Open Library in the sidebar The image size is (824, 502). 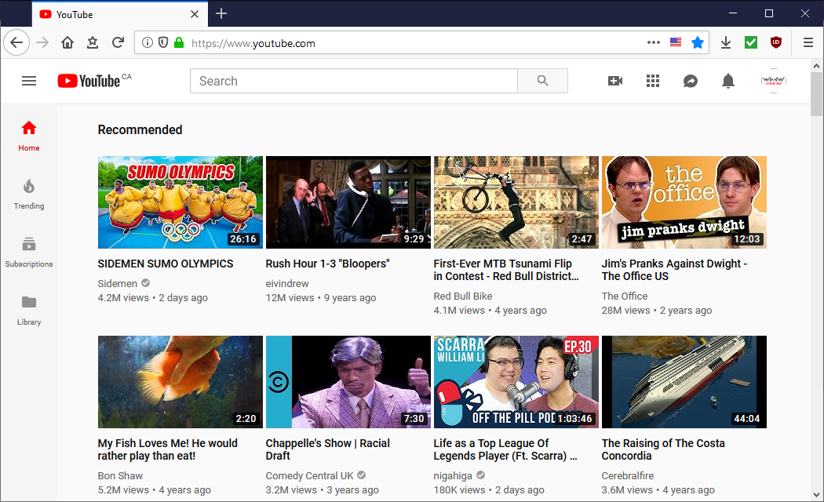29,311
